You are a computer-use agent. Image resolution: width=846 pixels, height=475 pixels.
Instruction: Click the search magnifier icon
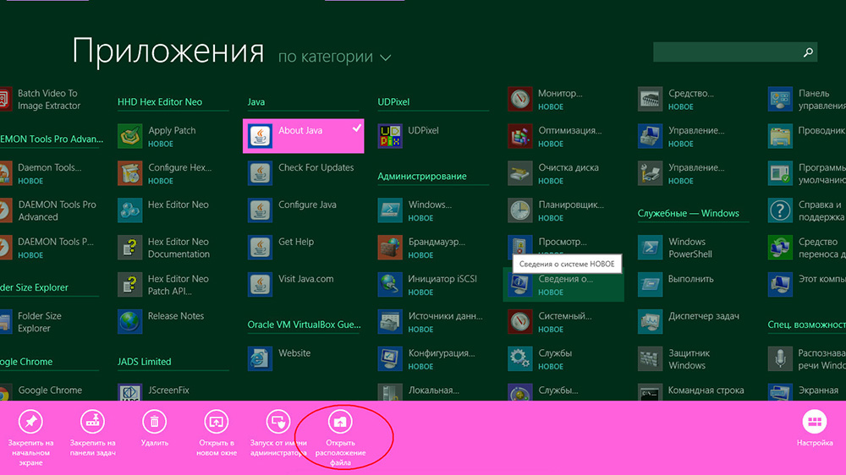(x=808, y=52)
